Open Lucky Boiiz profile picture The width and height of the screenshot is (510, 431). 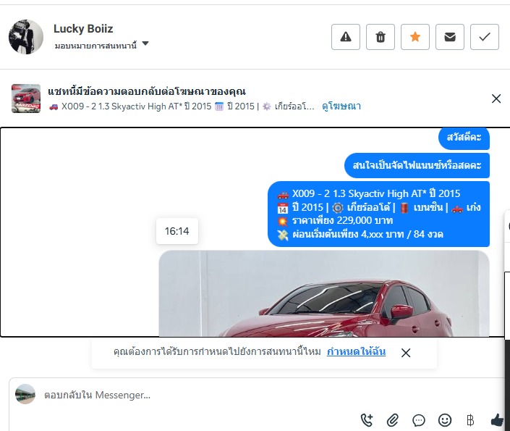pyautogui.click(x=26, y=37)
